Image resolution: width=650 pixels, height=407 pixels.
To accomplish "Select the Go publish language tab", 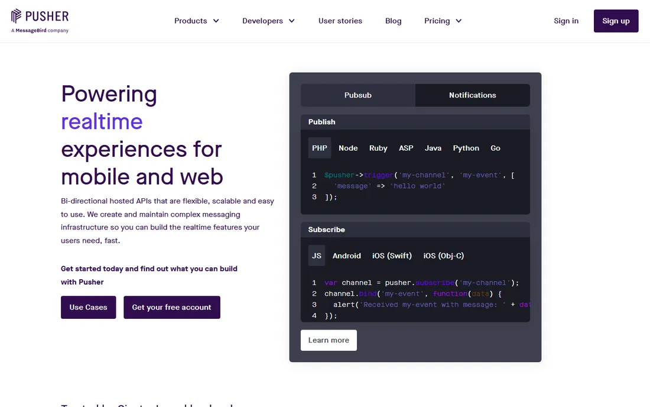I will coord(495,148).
